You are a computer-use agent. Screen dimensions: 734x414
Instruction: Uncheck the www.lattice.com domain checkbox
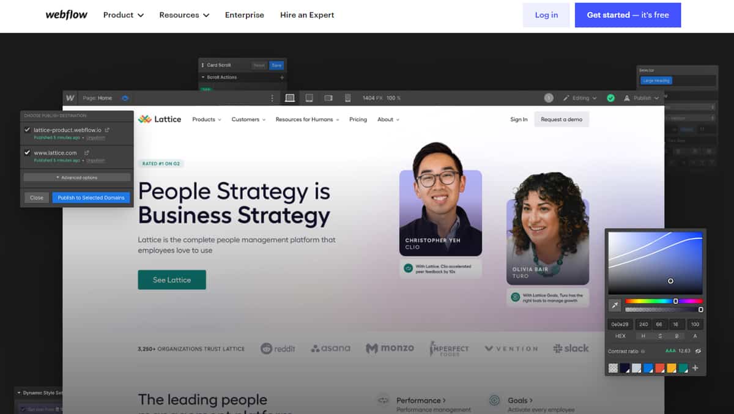click(27, 152)
